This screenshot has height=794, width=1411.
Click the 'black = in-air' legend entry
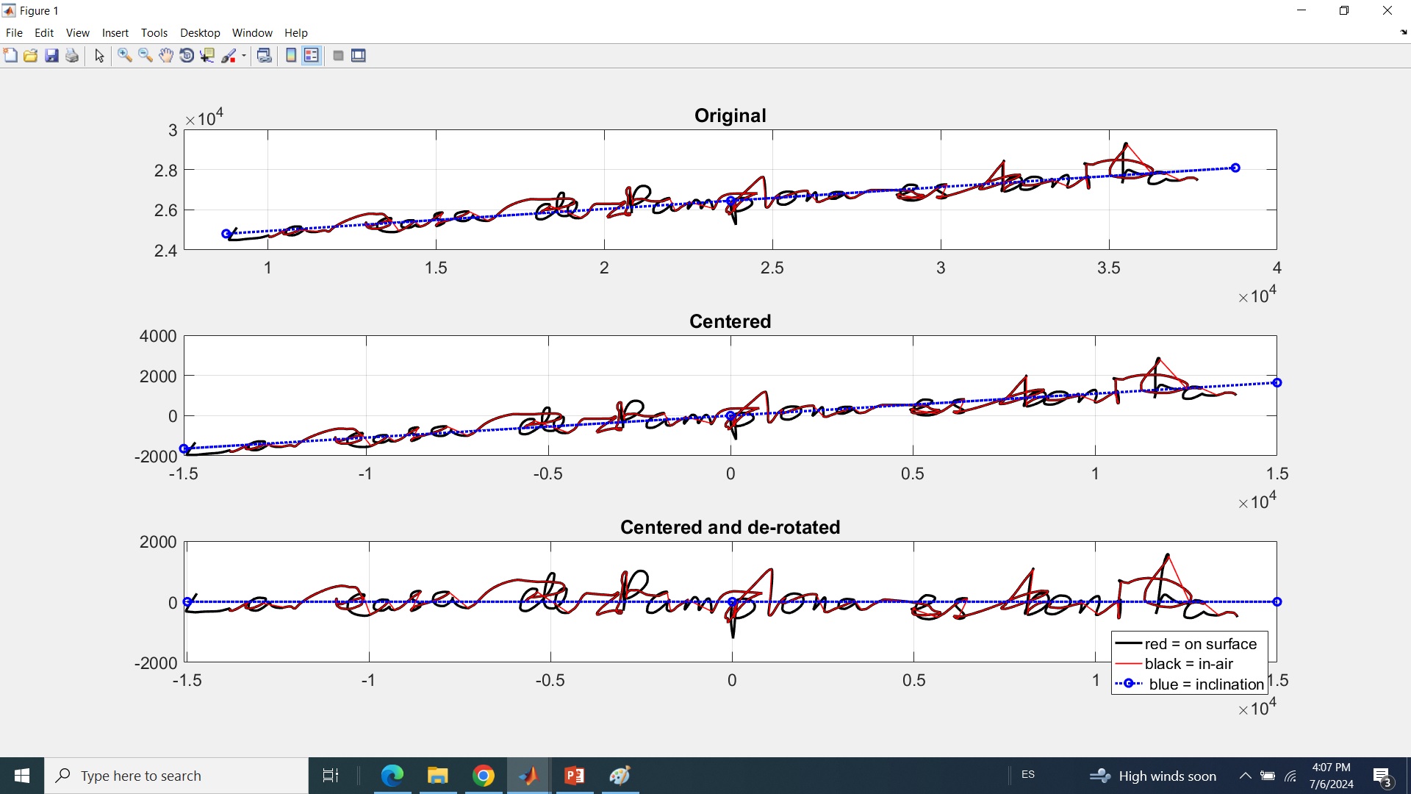tap(1188, 664)
